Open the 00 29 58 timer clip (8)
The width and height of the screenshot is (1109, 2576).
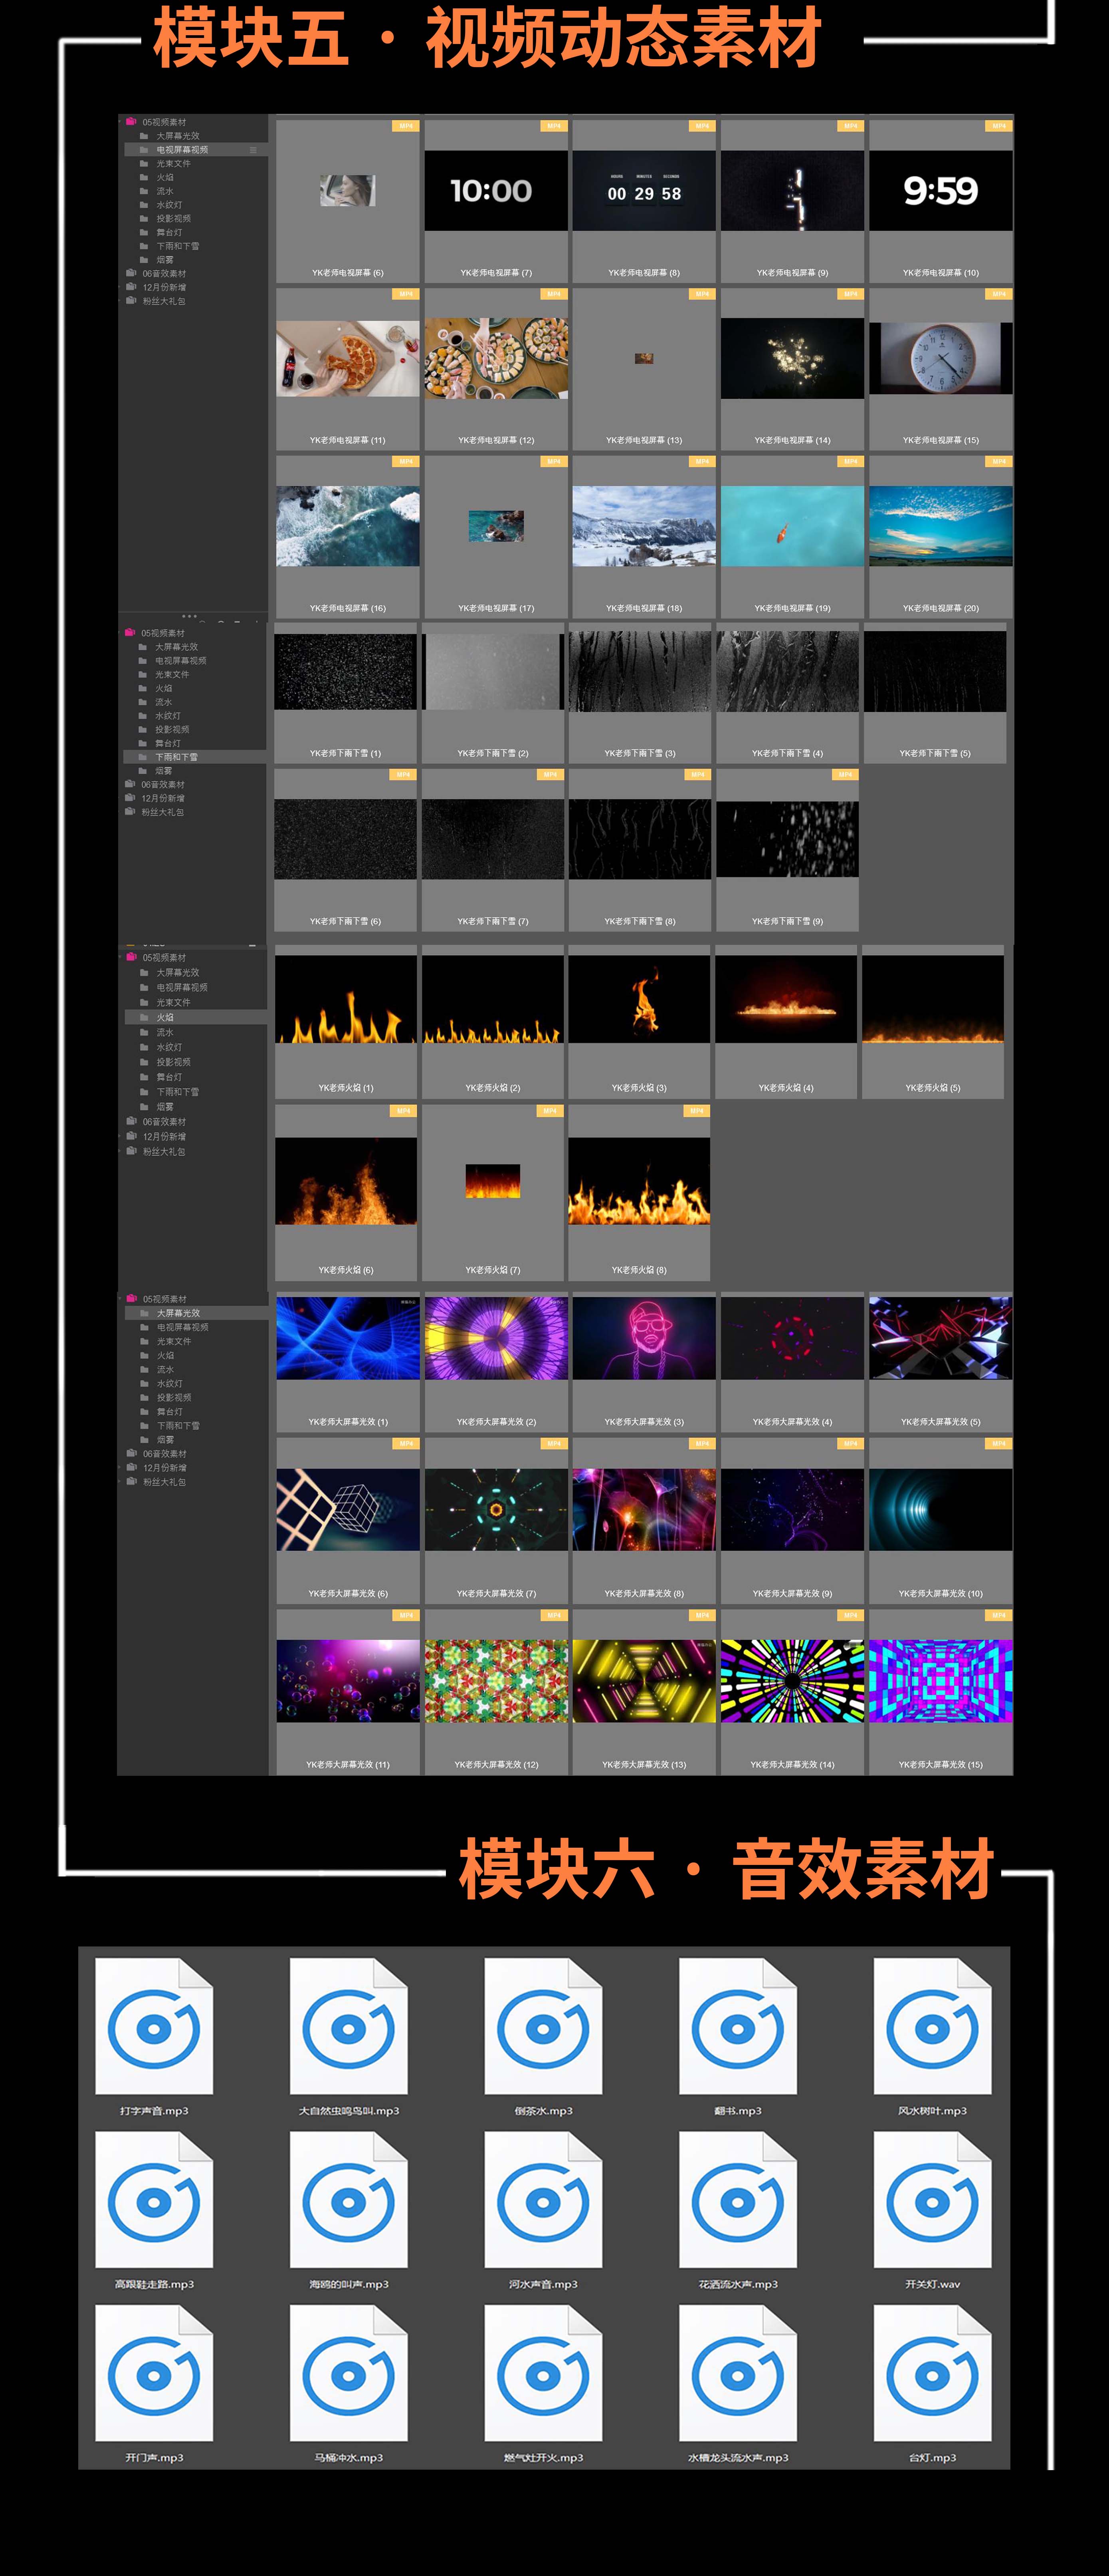644,191
